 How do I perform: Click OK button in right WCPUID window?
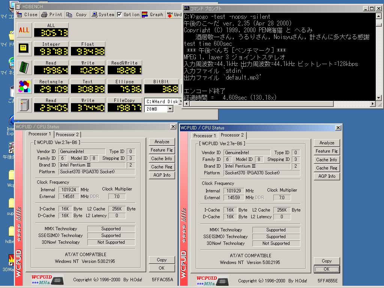(327, 269)
